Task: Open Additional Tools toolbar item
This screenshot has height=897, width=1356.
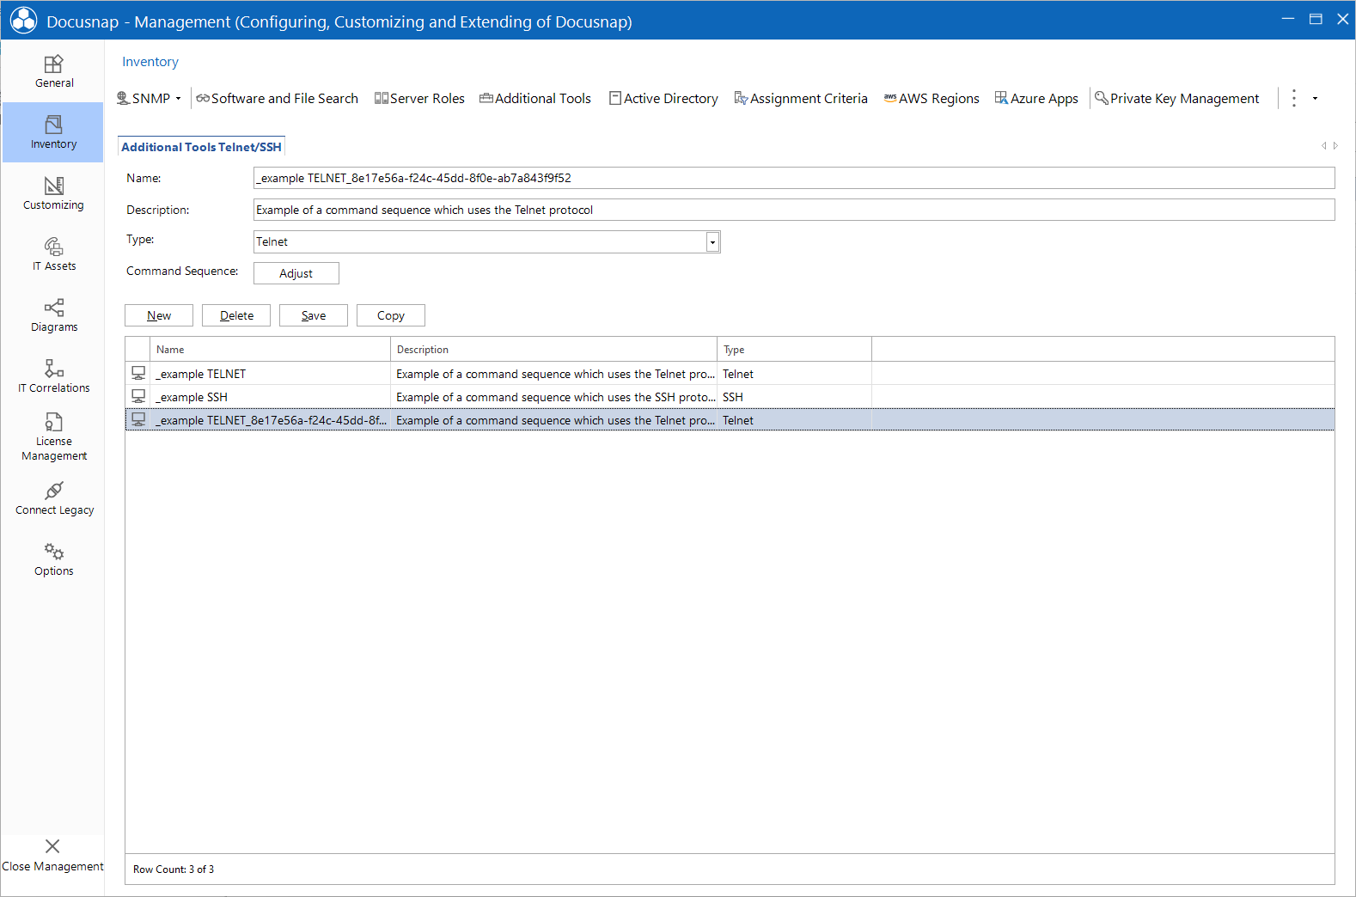Action: point(535,99)
